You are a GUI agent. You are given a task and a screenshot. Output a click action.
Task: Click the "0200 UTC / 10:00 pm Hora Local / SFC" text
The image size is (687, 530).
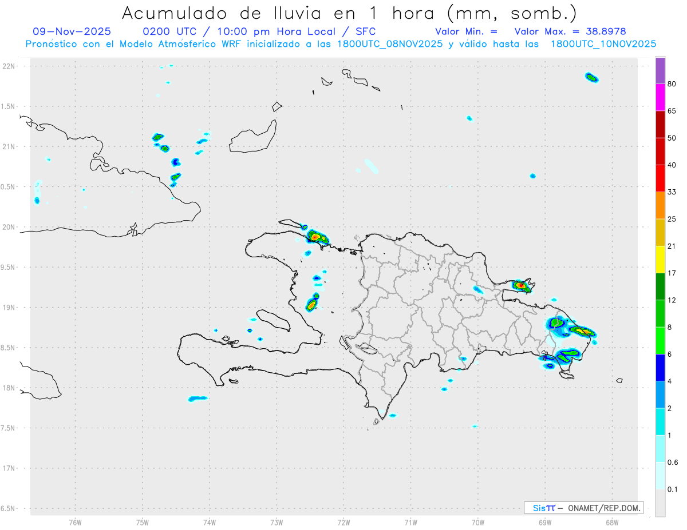pyautogui.click(x=259, y=31)
